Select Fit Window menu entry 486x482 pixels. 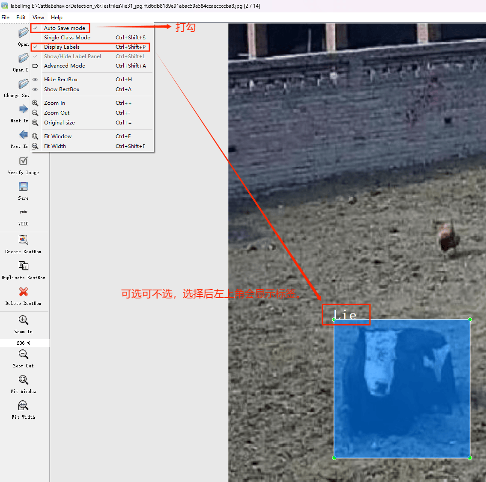click(92, 136)
